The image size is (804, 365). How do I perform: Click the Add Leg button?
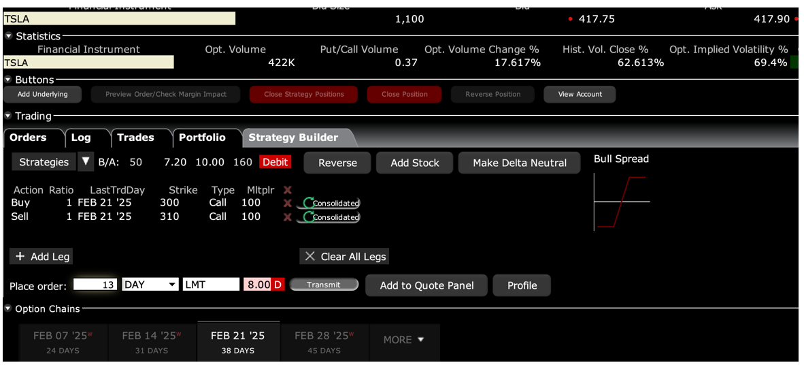[42, 257]
